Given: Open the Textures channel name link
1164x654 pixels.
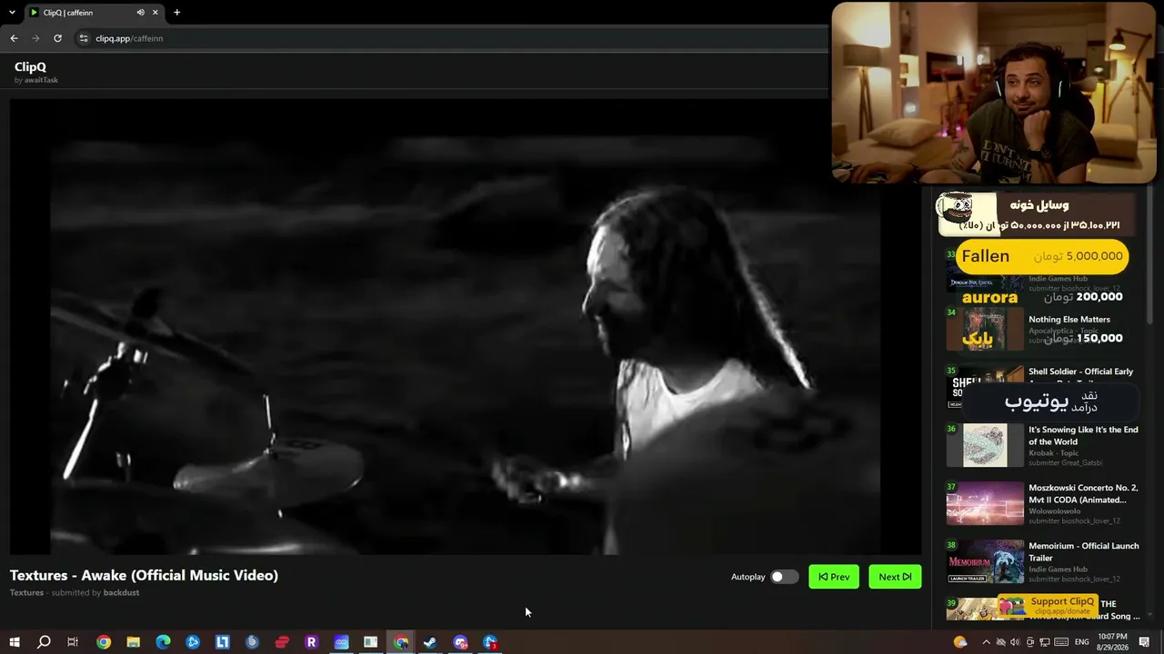Looking at the screenshot, I should [x=26, y=592].
